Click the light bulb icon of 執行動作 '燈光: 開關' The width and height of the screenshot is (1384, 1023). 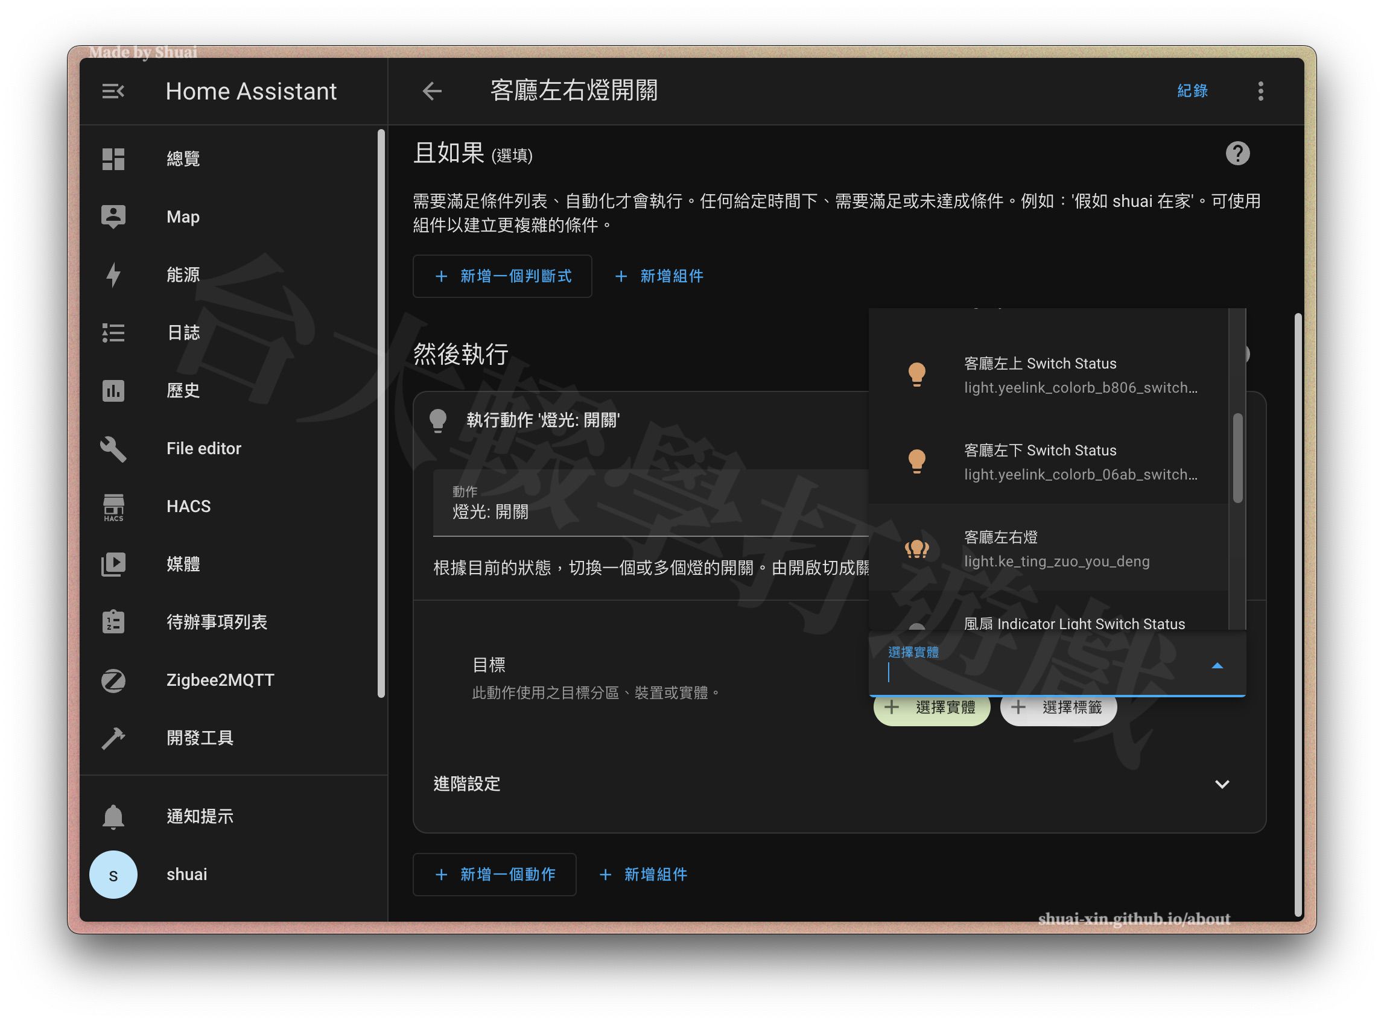[438, 420]
